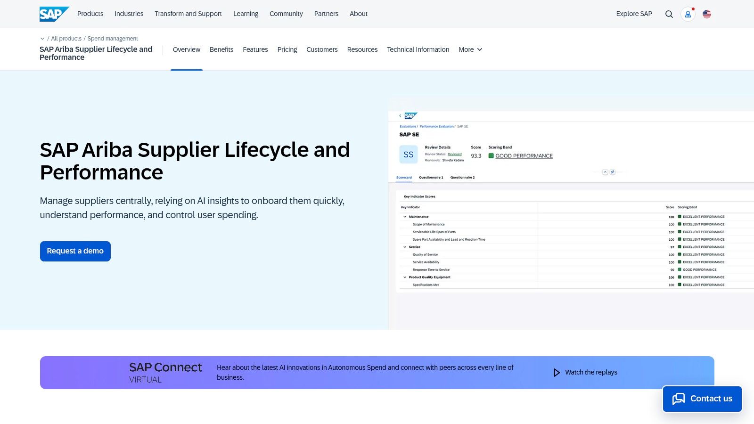Click the banner text "Hear about the latest AI innovations"
Screen dimensions: 754x424
pos(365,372)
